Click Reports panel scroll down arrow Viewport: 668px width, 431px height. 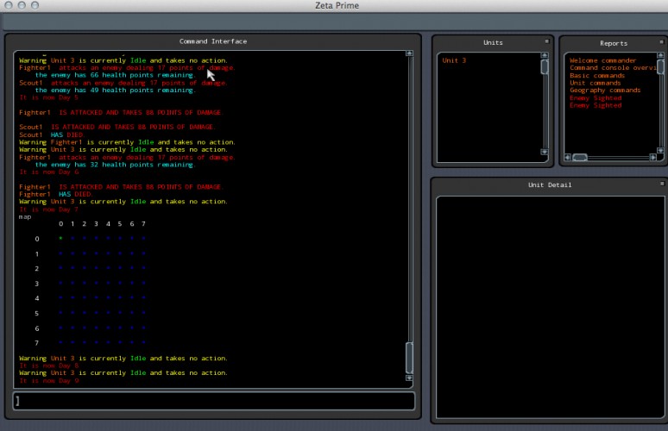pyautogui.click(x=660, y=151)
